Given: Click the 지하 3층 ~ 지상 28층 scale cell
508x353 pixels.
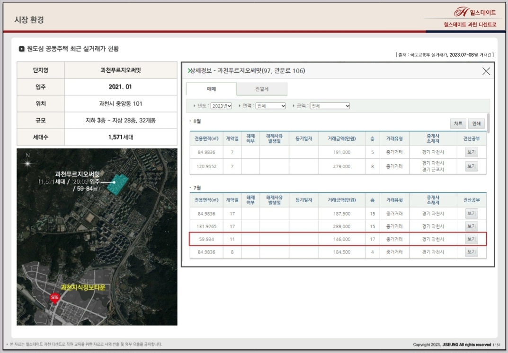Looking at the screenshot, I should coord(121,120).
